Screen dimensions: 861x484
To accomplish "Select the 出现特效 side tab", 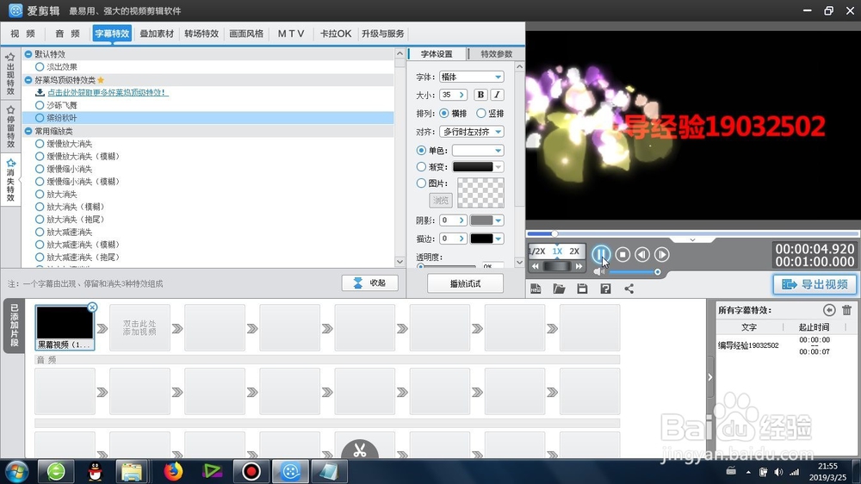I will (10, 74).
